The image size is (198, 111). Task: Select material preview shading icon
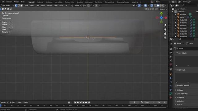(x=160, y=6)
